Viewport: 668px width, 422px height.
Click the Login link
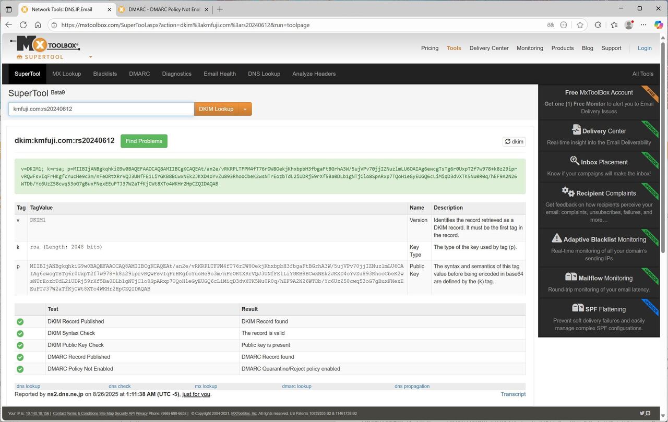click(x=645, y=48)
